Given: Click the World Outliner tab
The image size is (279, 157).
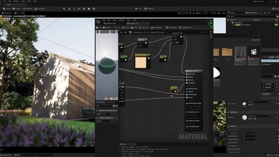Looking at the screenshot, I should (252, 13).
